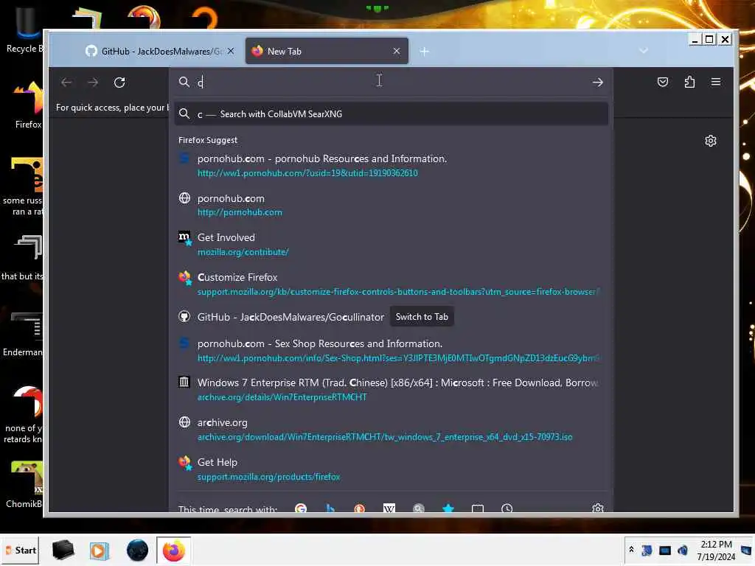This screenshot has width=755, height=566.
Task: Go forward with the forward arrow
Action: 93,83
